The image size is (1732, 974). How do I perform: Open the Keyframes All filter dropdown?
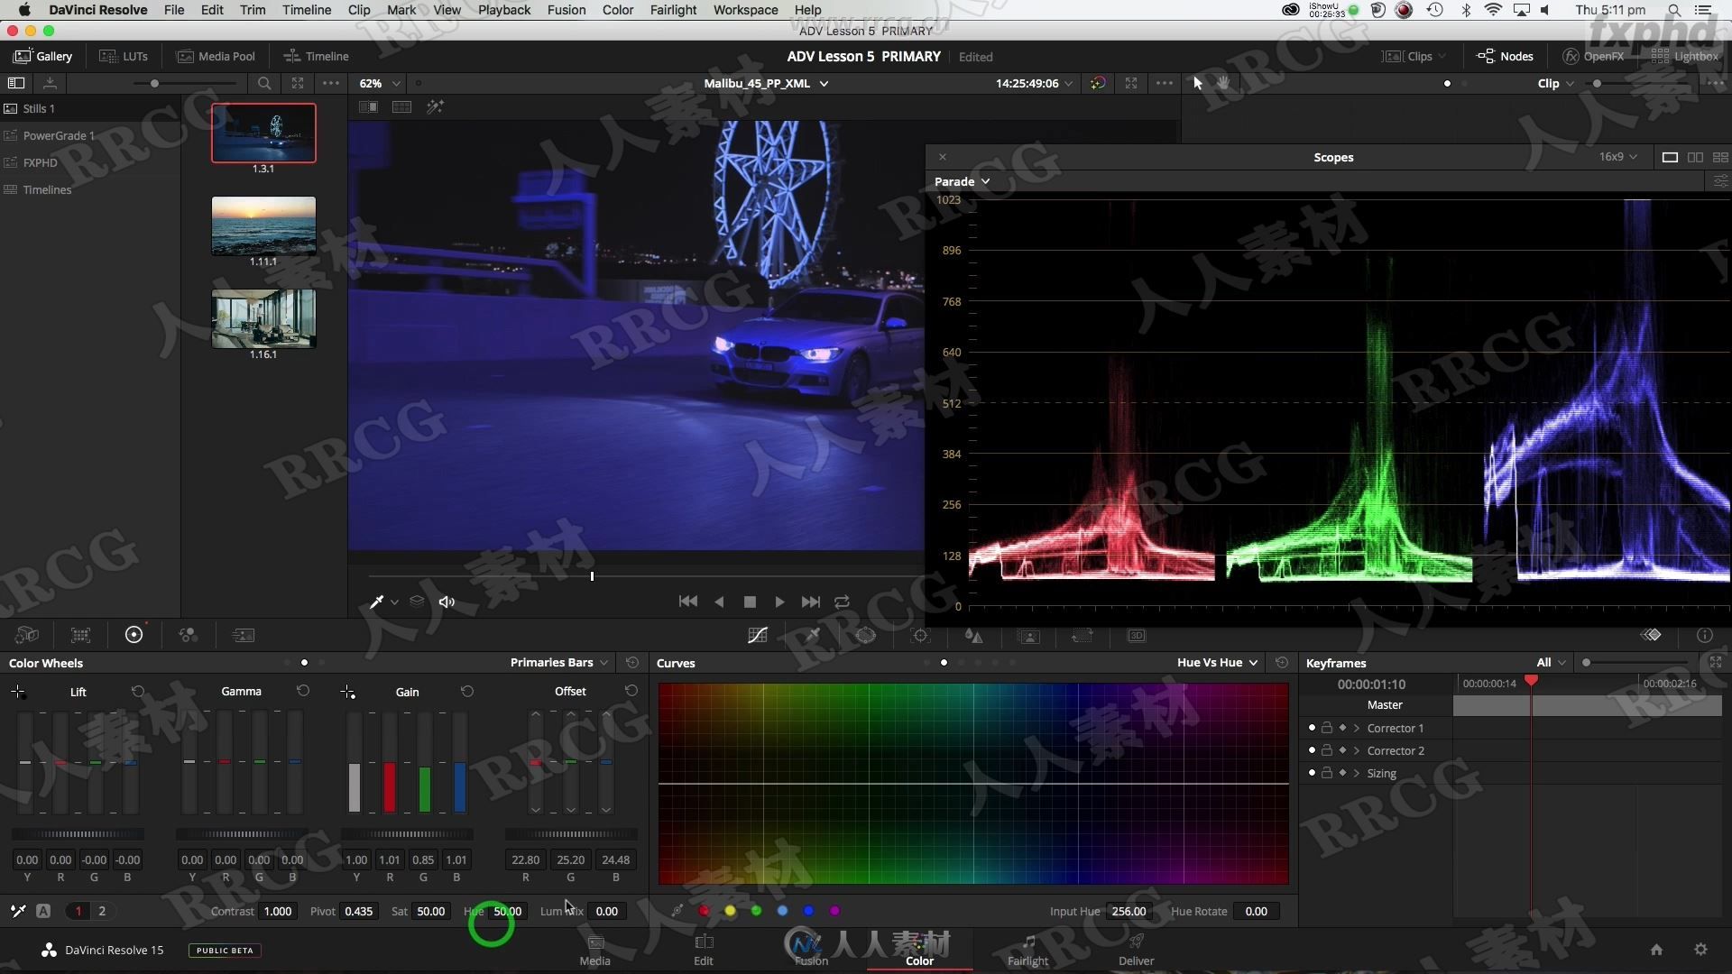point(1552,662)
